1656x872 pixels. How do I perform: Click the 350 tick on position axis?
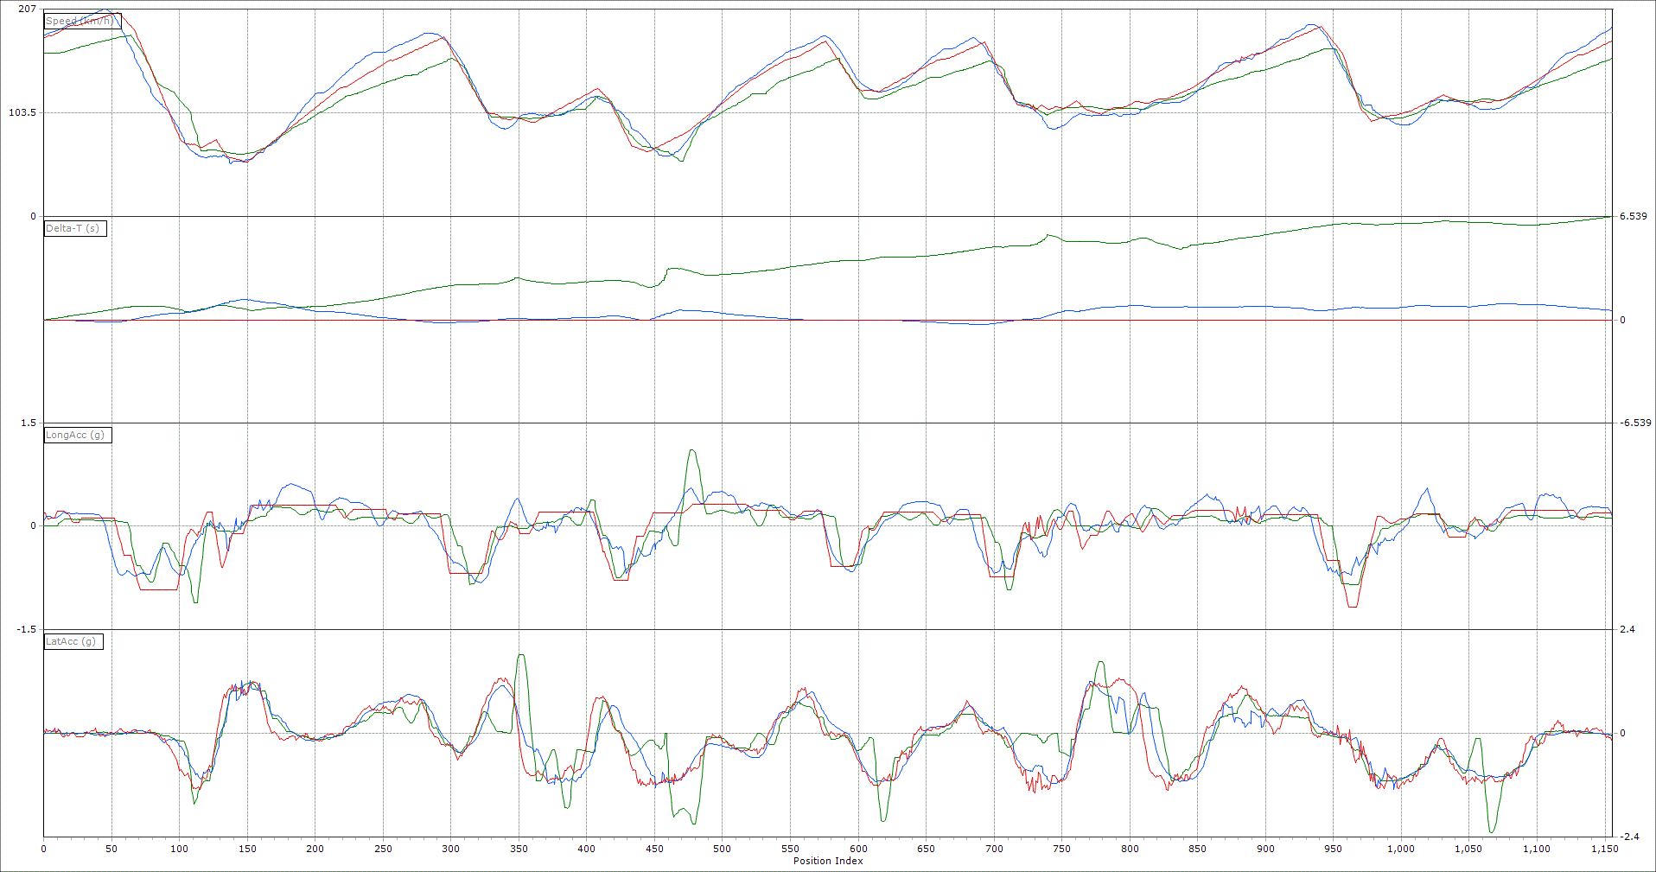(x=519, y=849)
